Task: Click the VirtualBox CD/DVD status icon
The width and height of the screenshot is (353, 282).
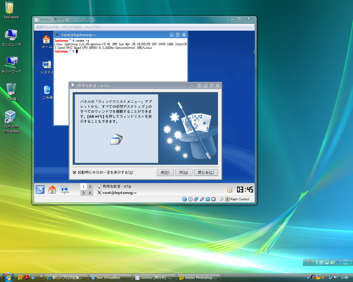Action: [190, 199]
